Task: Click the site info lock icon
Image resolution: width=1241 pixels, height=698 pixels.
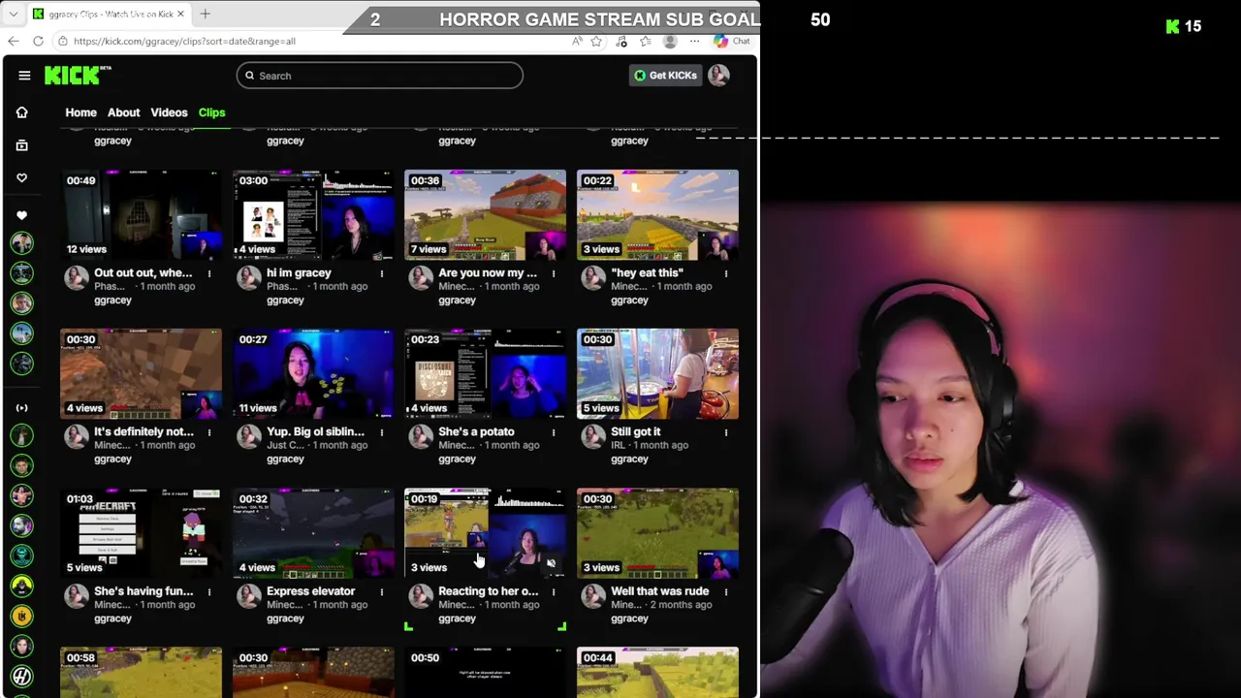Action: [62, 41]
